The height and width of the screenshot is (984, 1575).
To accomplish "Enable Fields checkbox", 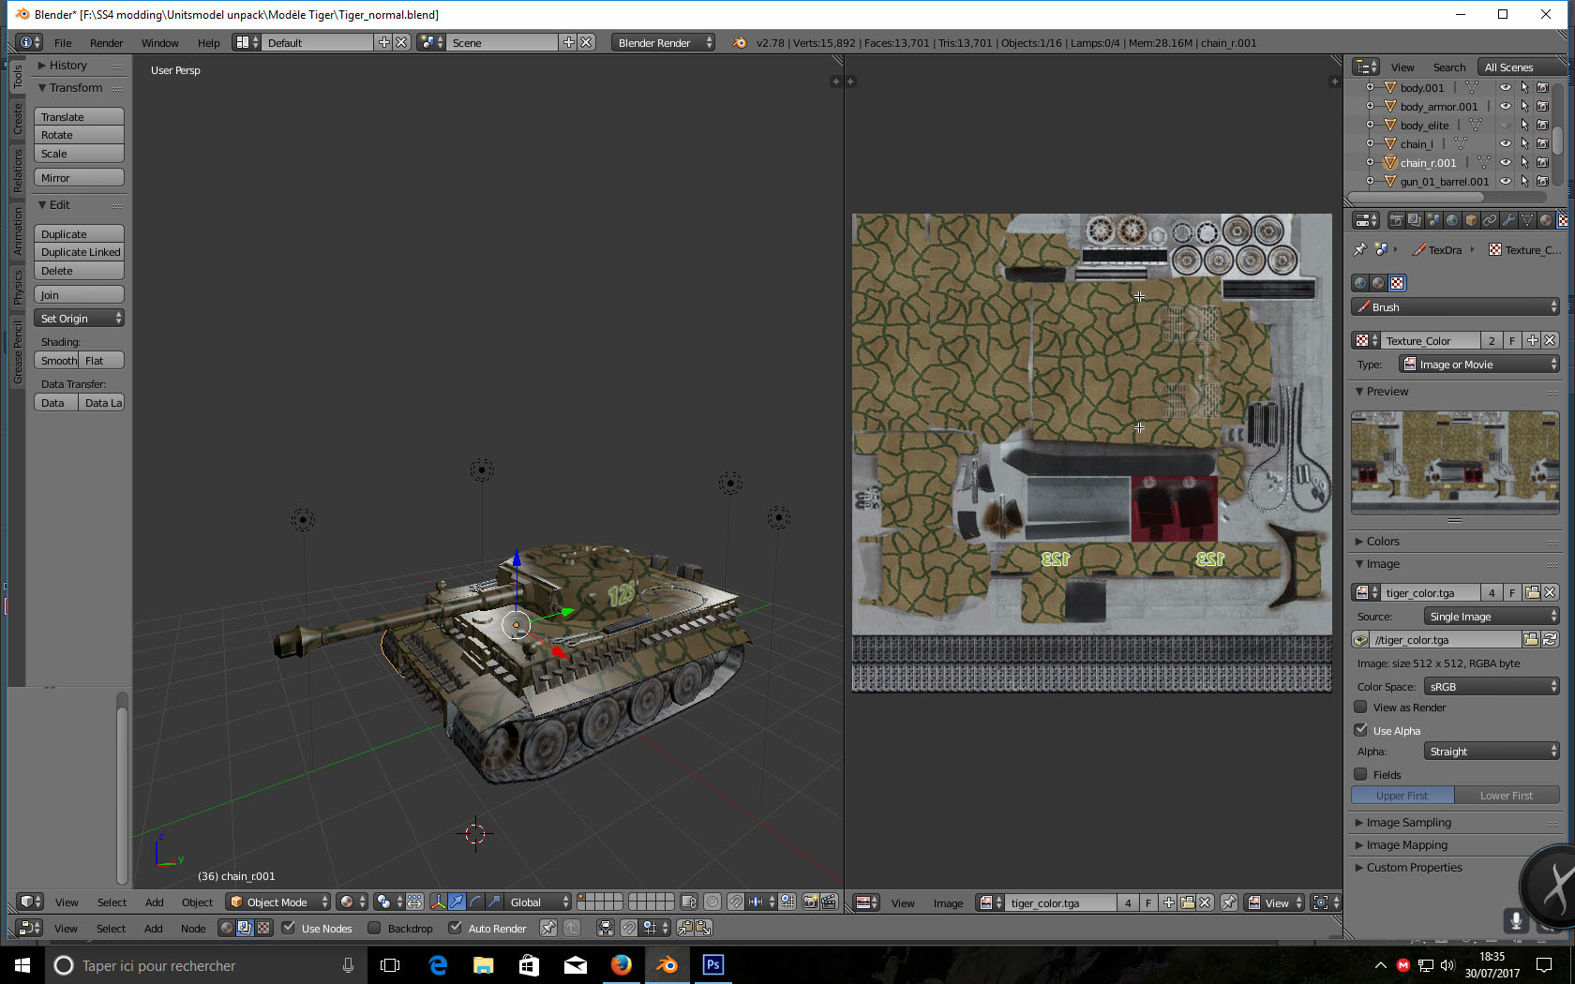I will tap(1361, 774).
